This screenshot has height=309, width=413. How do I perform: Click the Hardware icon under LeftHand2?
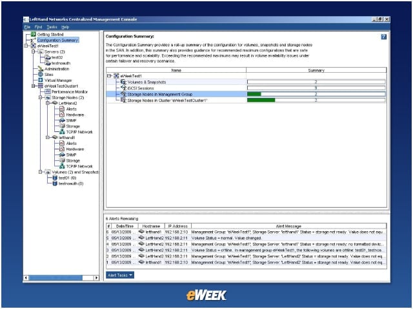click(x=62, y=115)
